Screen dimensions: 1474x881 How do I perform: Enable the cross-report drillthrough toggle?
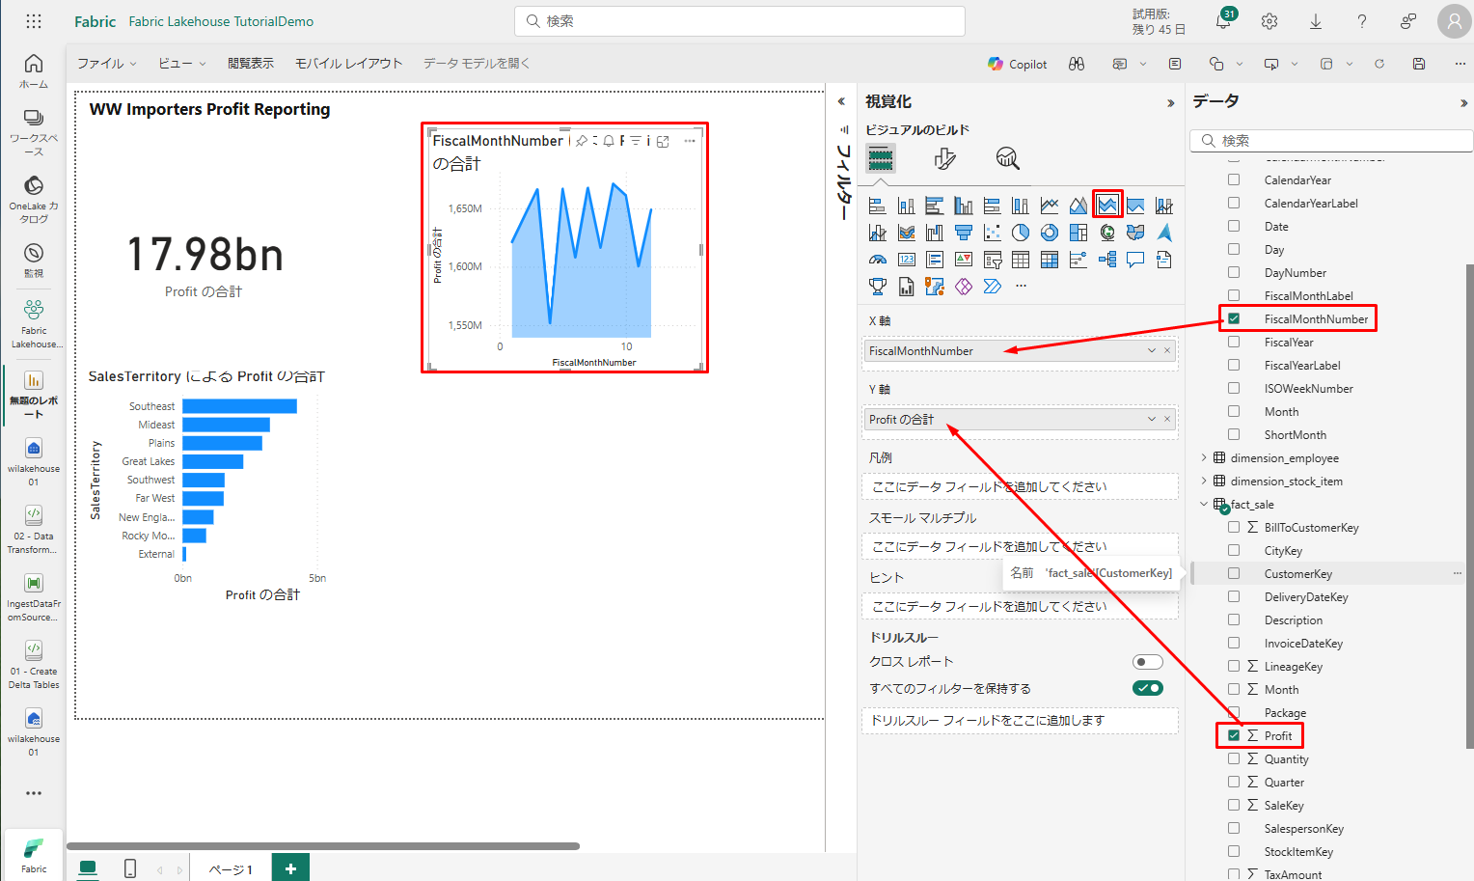1147,662
